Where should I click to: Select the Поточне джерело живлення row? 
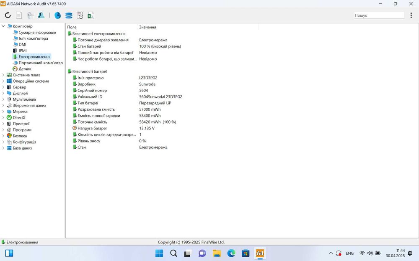(x=103, y=40)
